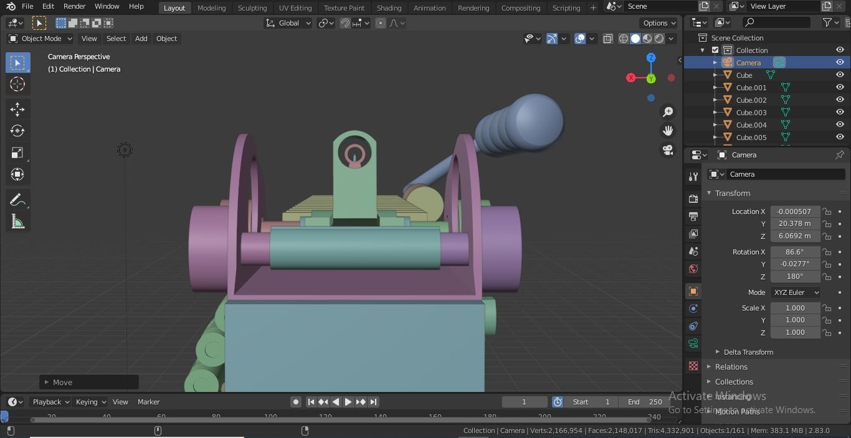Hide the Camera object in the outliner
Viewport: 851px width, 438px height.
pyautogui.click(x=840, y=62)
